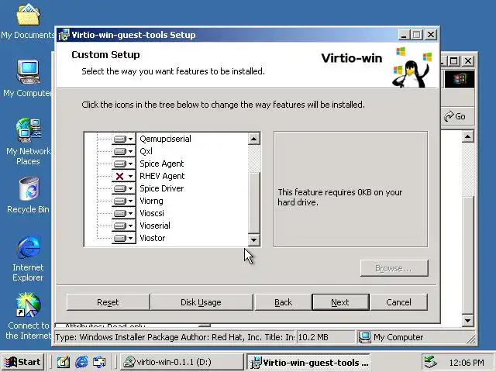Launch Internet Explorer from quick launch
The image size is (496, 372).
point(81,362)
